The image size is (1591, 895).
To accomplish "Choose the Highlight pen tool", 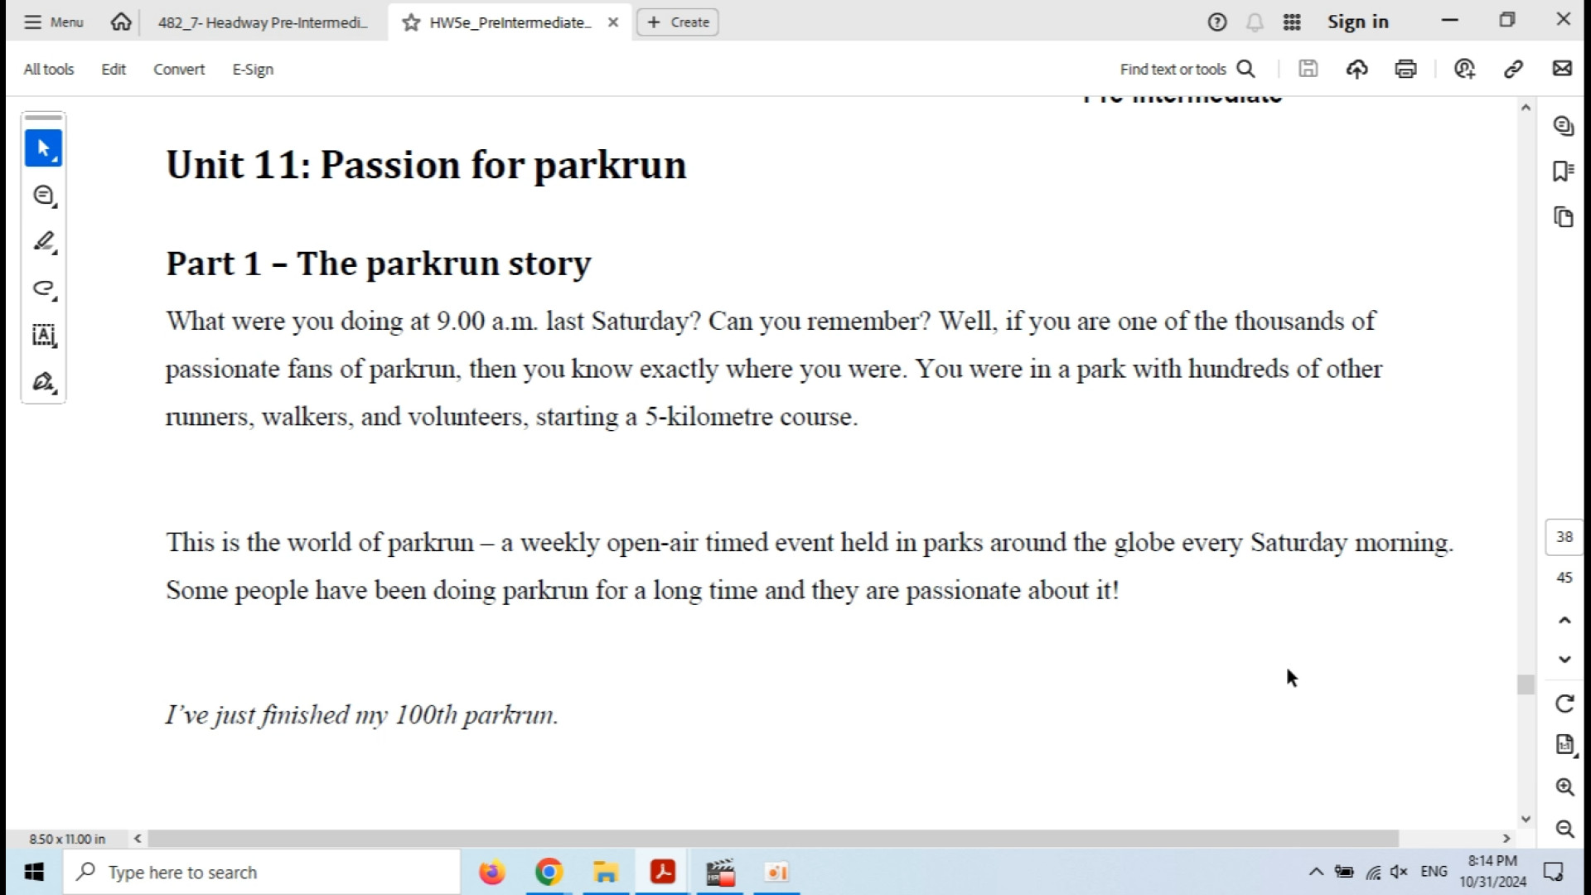I will (43, 242).
